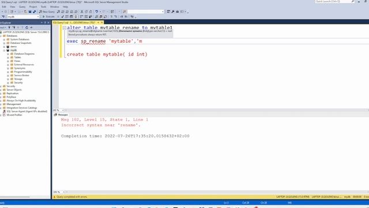
Task: Select the LAPTOP server node in Object Explorer
Action: tap(26, 32)
